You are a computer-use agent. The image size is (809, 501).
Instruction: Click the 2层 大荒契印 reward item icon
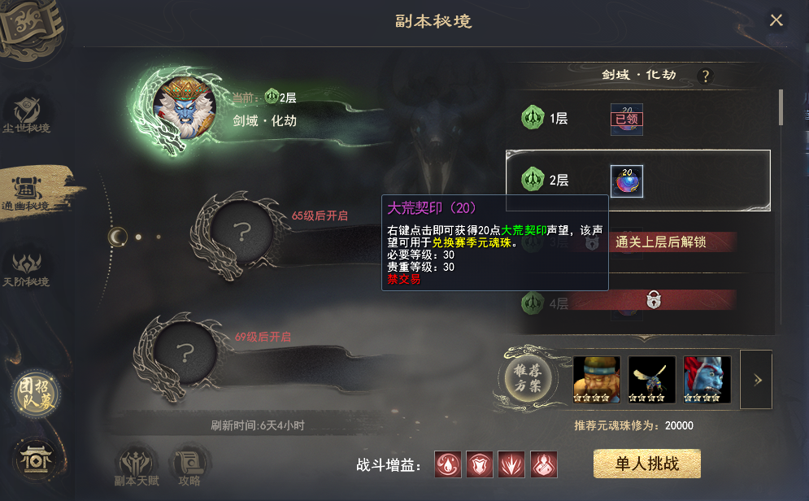[627, 181]
